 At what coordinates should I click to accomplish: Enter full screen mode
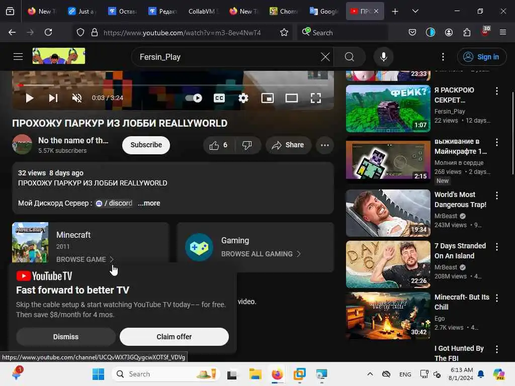(316, 98)
